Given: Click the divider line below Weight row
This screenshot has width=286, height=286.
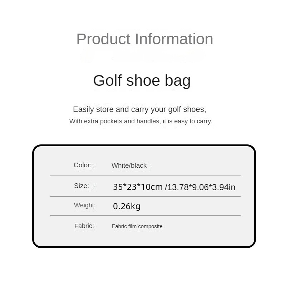Looking at the screenshot, I should pyautogui.click(x=145, y=216).
